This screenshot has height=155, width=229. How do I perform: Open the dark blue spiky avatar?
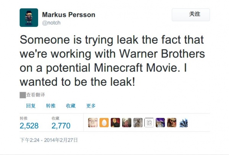(184, 123)
